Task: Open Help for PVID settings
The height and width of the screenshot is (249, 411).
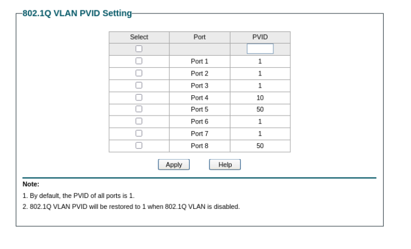Action: click(225, 165)
